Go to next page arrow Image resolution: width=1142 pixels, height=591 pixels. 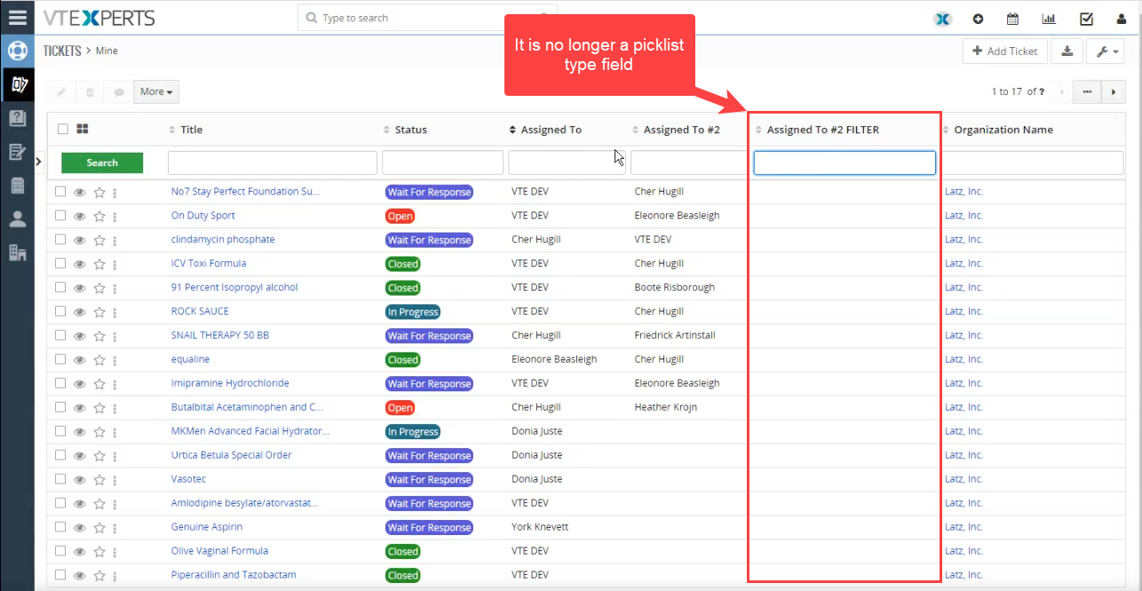(1114, 91)
